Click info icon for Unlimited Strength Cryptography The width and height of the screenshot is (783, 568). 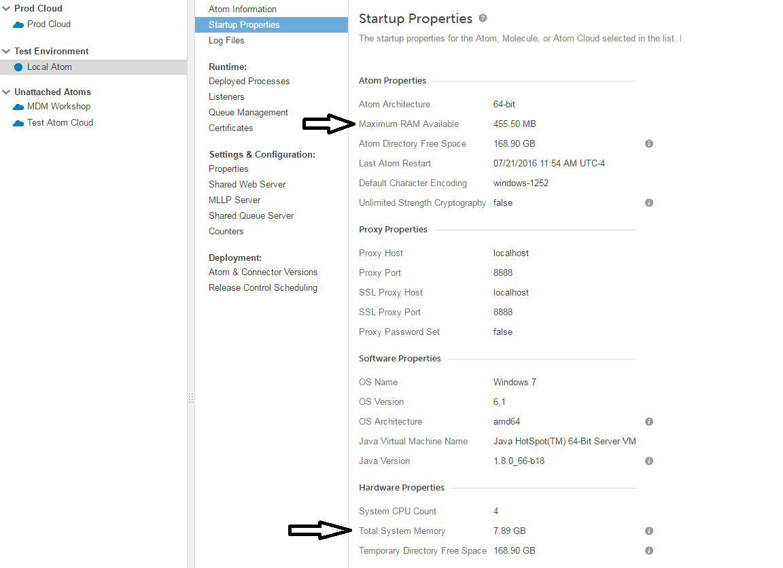click(649, 203)
